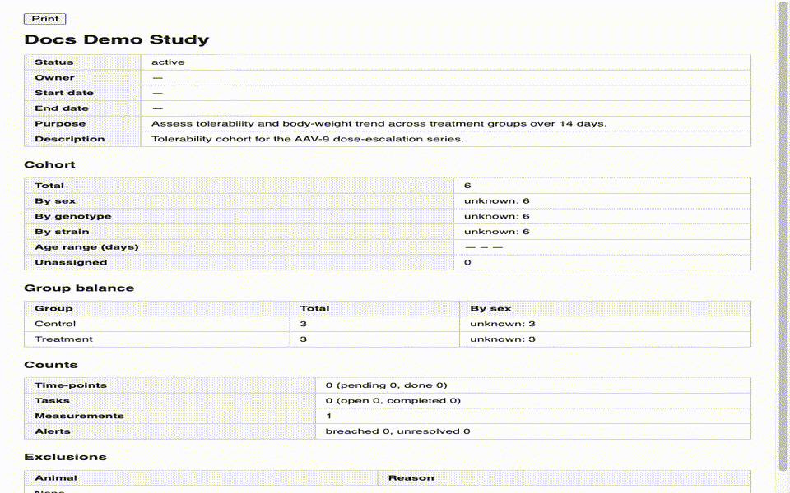The height and width of the screenshot is (493, 790).
Task: Click the 'Tasks' row label
Action: click(52, 401)
